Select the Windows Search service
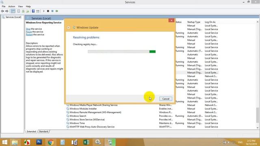The height and width of the screenshot is (146, 260). (78, 116)
